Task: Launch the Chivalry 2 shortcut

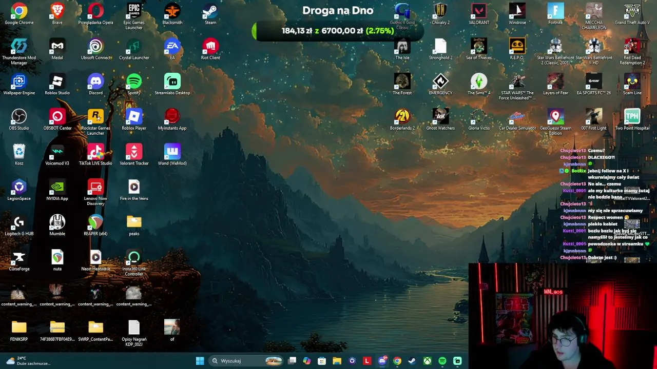Action: click(440, 14)
